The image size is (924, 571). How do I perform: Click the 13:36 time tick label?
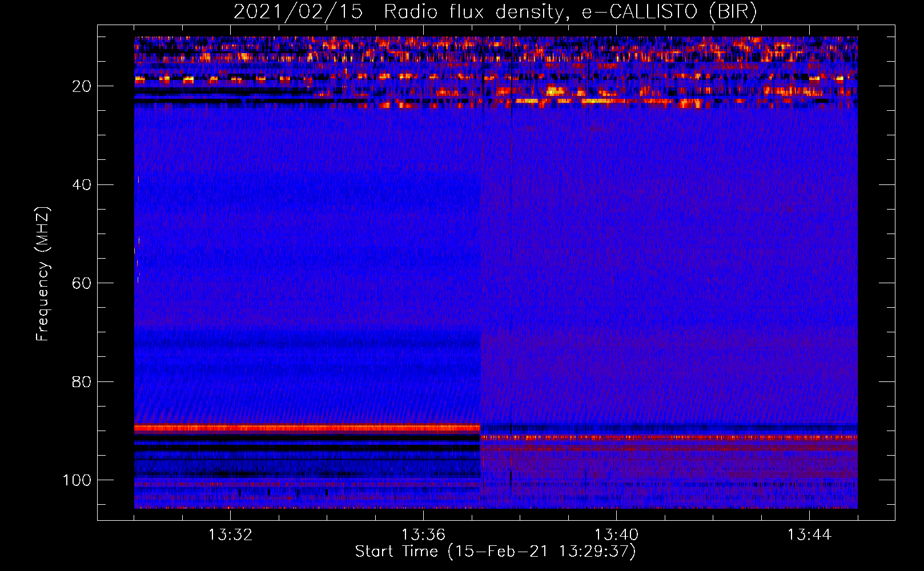tap(423, 535)
